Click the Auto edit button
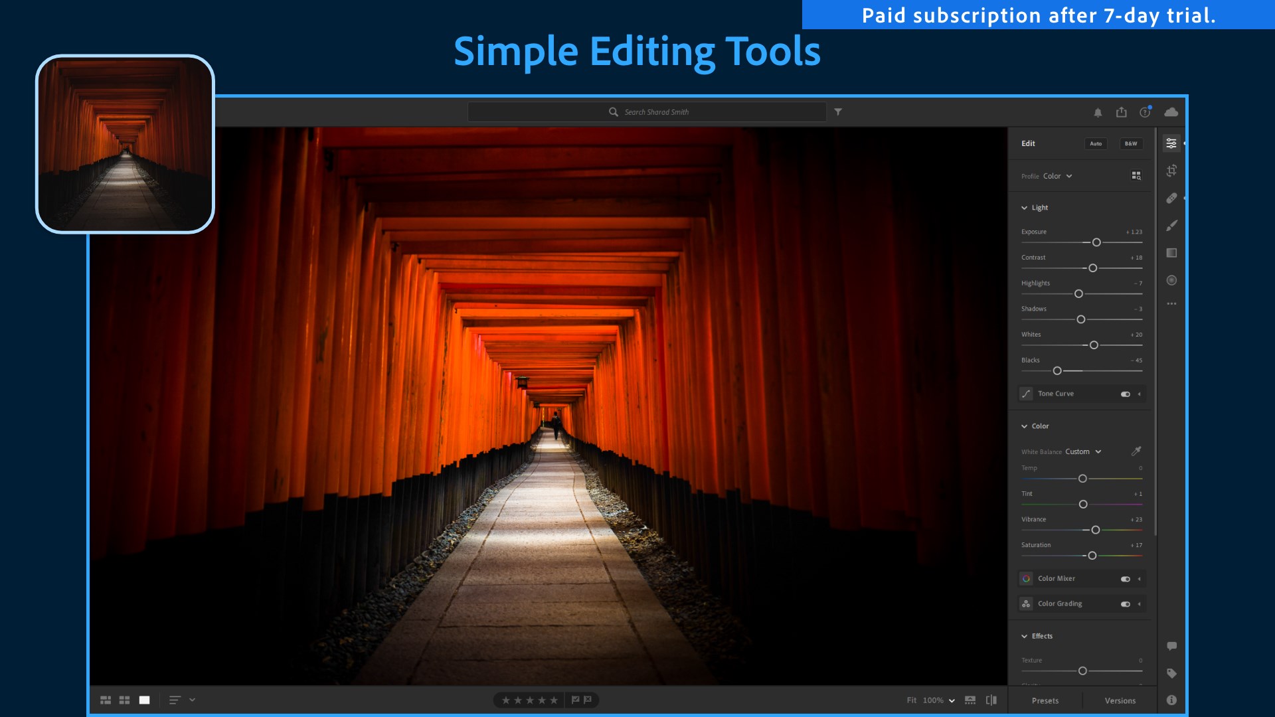This screenshot has height=717, width=1275. click(x=1096, y=143)
